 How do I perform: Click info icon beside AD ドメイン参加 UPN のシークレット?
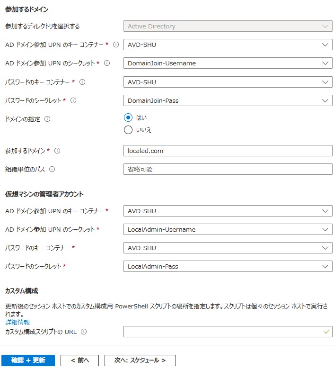[107, 63]
